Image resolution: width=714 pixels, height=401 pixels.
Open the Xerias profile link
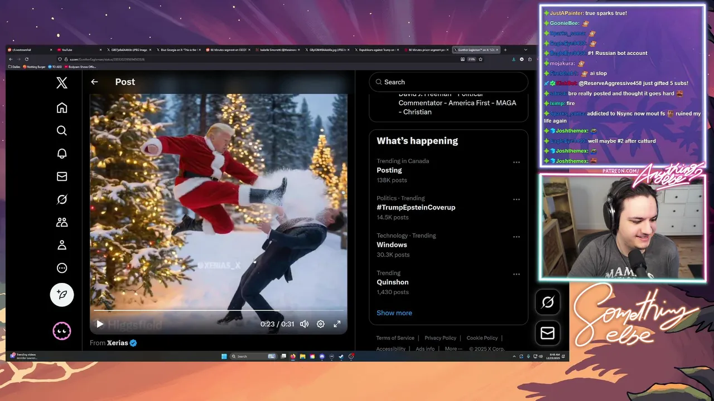click(x=118, y=343)
